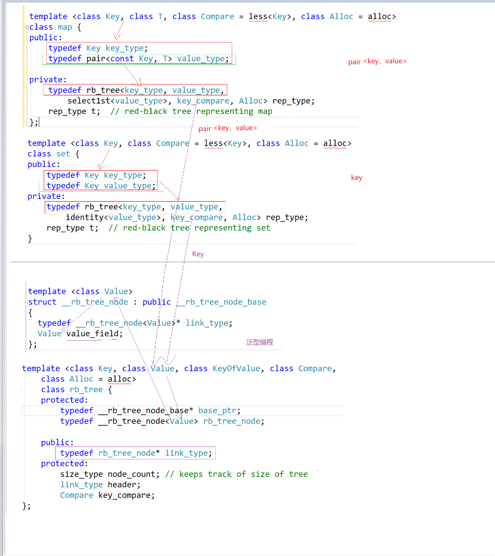Click 'typedef rb_tree_node* link_type;' line
This screenshot has height=556, width=495.
pos(136,453)
